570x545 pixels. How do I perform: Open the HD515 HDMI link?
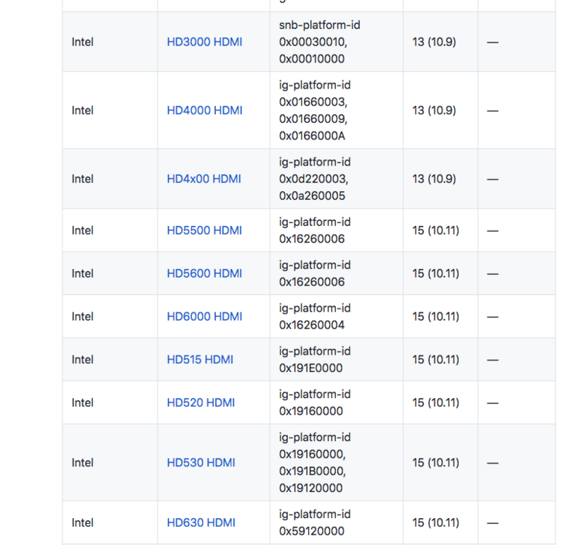click(200, 359)
